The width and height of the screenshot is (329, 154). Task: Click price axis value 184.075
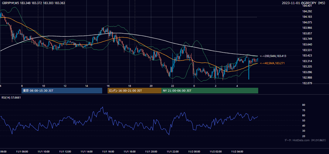click(307, 22)
